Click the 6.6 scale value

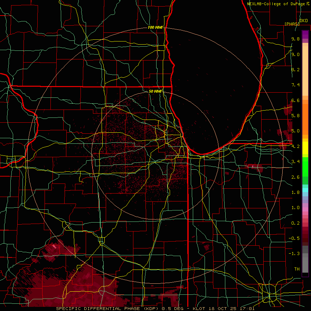tap(295, 100)
